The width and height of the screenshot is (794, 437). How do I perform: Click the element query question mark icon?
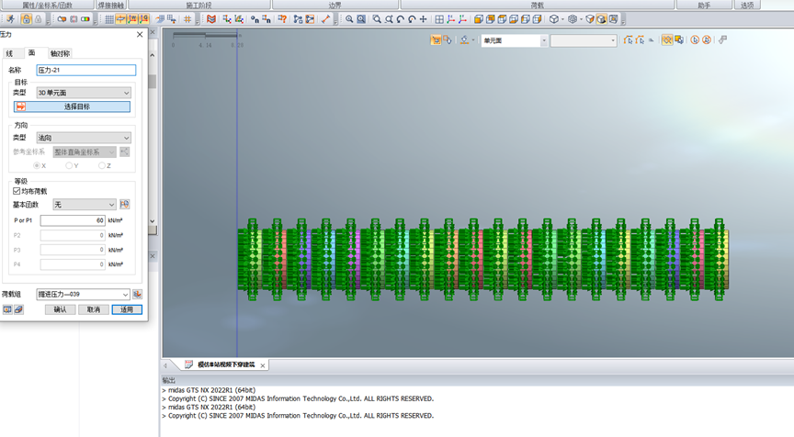pos(282,19)
